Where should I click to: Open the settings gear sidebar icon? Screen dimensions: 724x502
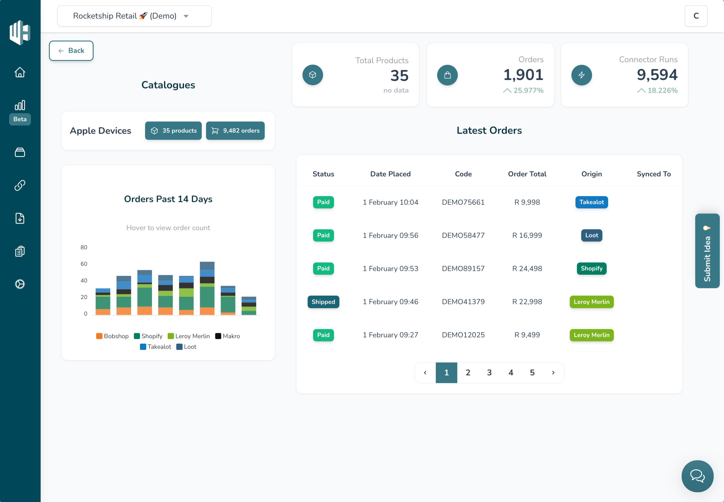pos(20,284)
